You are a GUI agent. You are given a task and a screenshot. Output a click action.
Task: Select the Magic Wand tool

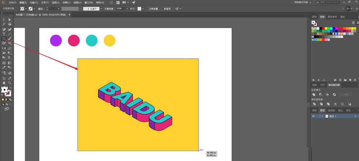[4, 24]
